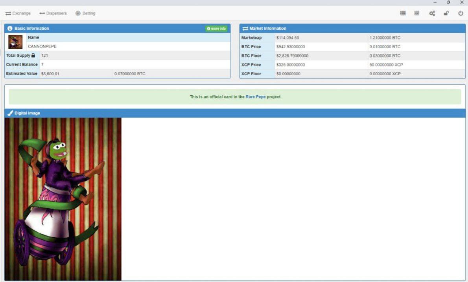Click the info icon beside Basic Information
Viewport: 468px width, 282px height.
tap(10, 28)
